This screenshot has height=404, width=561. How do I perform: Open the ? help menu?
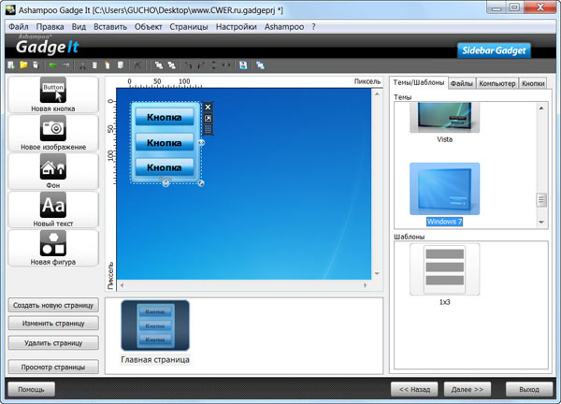pos(313,27)
